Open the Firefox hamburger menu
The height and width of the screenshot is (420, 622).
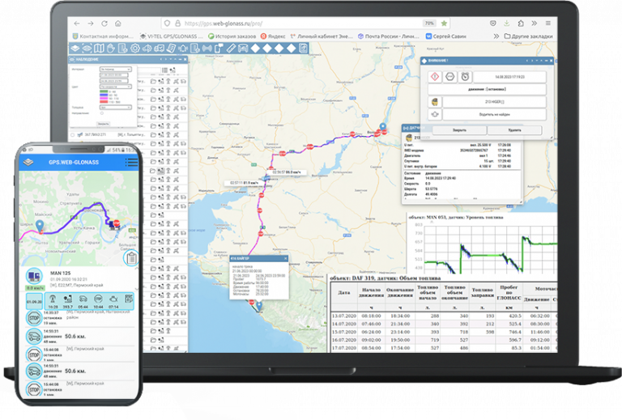(x=547, y=23)
